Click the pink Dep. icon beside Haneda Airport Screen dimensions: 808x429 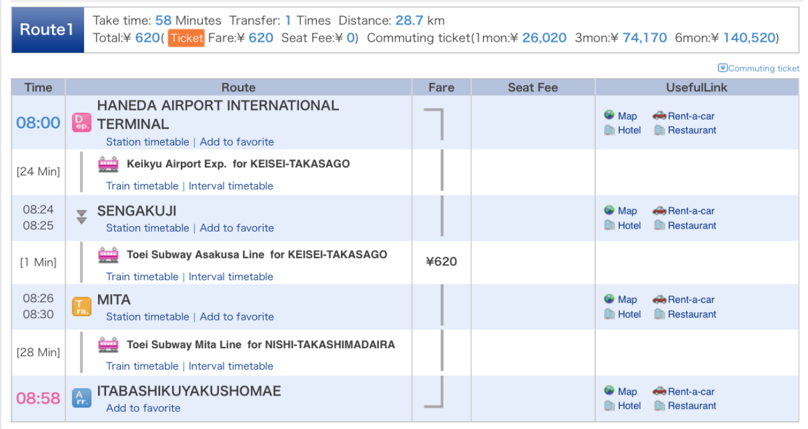(x=82, y=122)
